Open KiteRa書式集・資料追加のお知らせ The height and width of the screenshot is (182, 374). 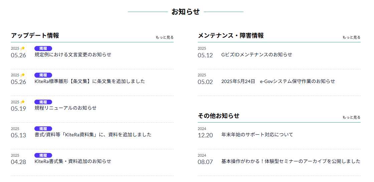click(73, 161)
